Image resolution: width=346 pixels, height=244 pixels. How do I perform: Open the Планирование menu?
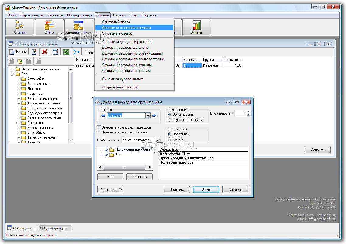point(80,15)
